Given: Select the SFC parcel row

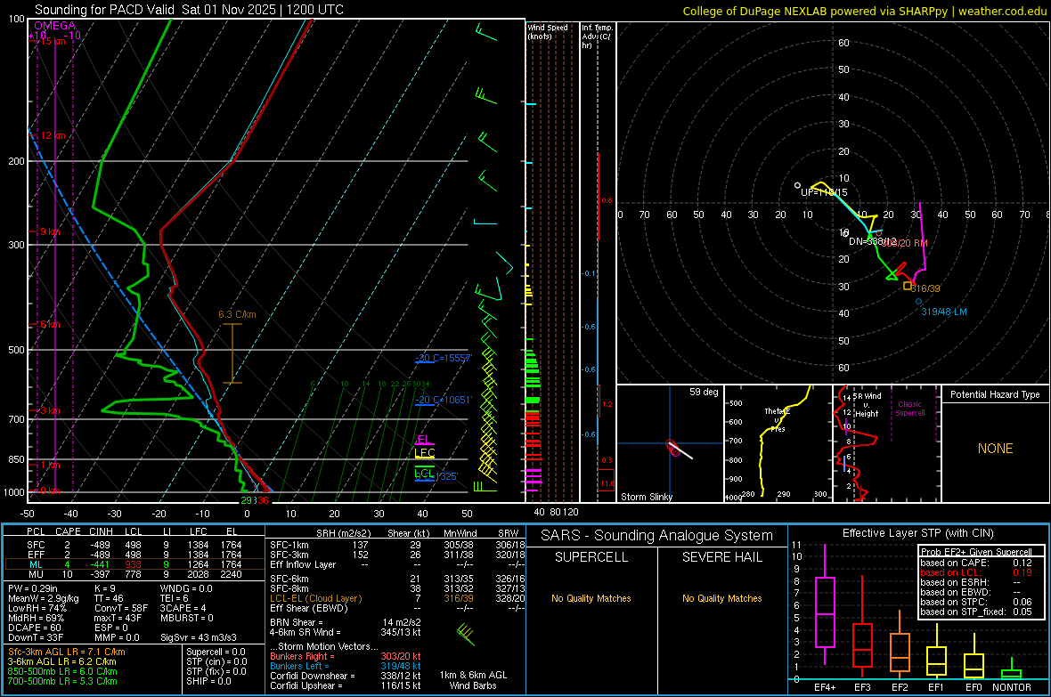Looking at the screenshot, I should [134, 545].
